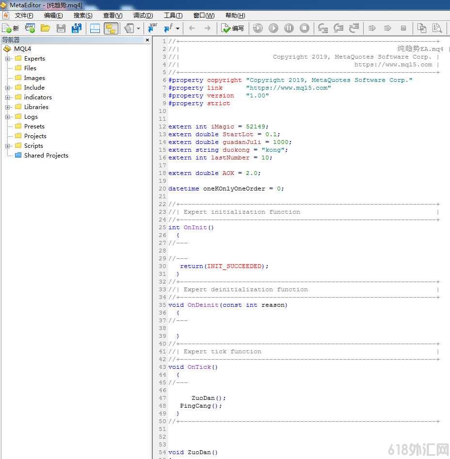Click the 'void OnTick()' line
The width and height of the screenshot is (450, 459).
[193, 367]
